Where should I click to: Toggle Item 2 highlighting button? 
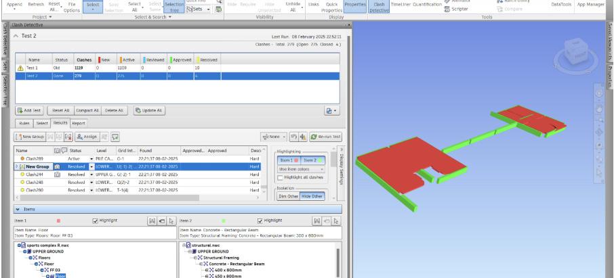point(313,160)
